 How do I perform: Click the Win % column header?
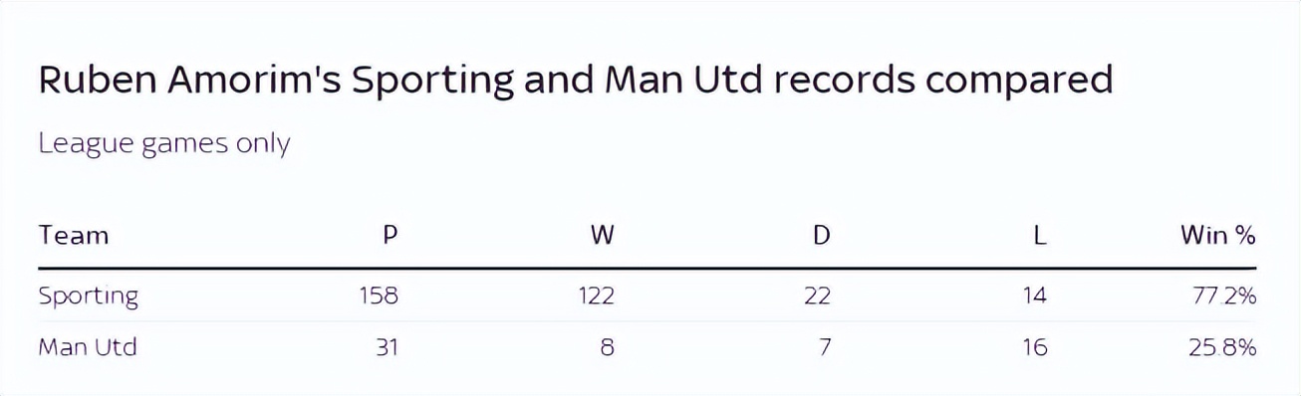(1218, 236)
